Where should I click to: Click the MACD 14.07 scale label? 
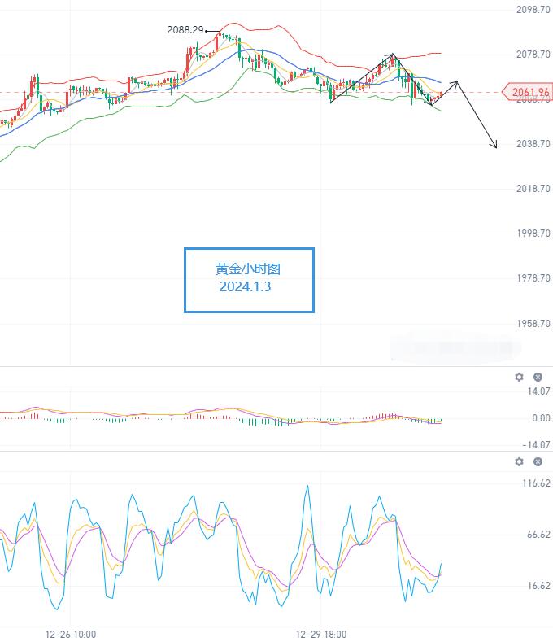(537, 391)
